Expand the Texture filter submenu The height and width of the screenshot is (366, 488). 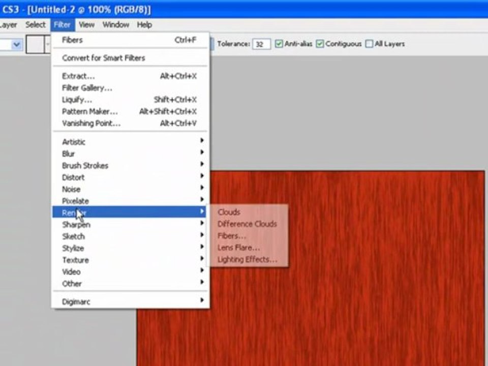point(130,260)
